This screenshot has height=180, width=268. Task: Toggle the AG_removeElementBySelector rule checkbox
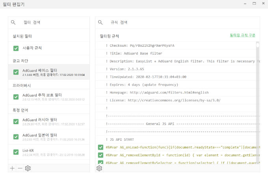click(x=100, y=162)
